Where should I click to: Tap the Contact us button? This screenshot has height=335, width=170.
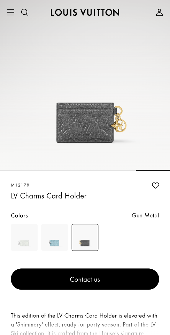pyautogui.click(x=85, y=279)
